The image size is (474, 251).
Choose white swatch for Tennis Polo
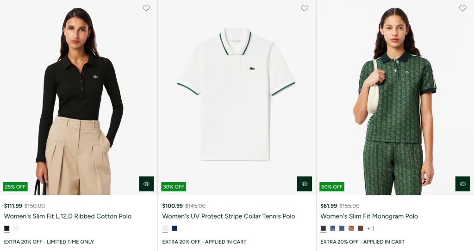coord(165,228)
